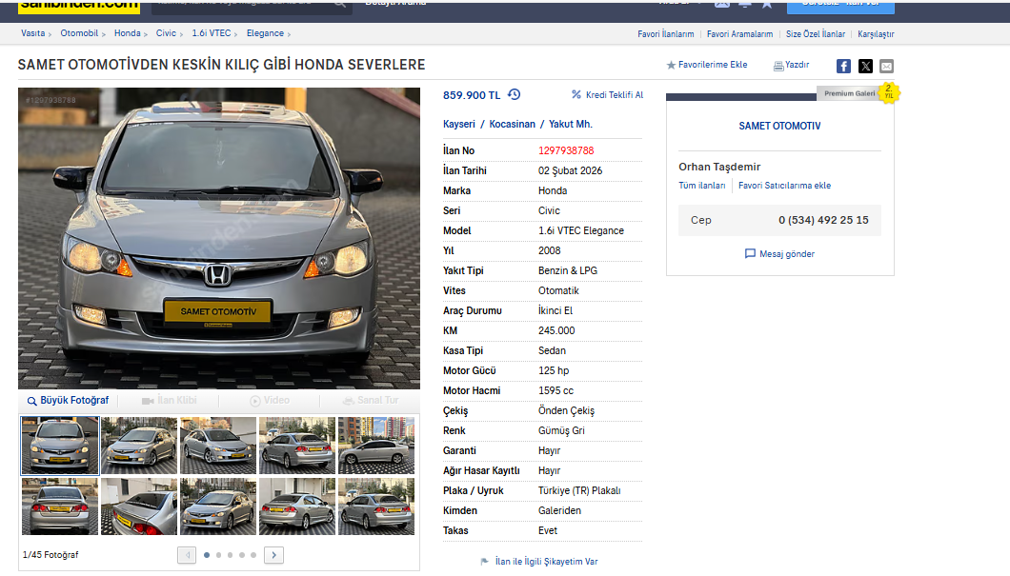Viewport: 1010px width, 576px height.
Task: Open Honda breadcrumb
Action: (x=127, y=33)
